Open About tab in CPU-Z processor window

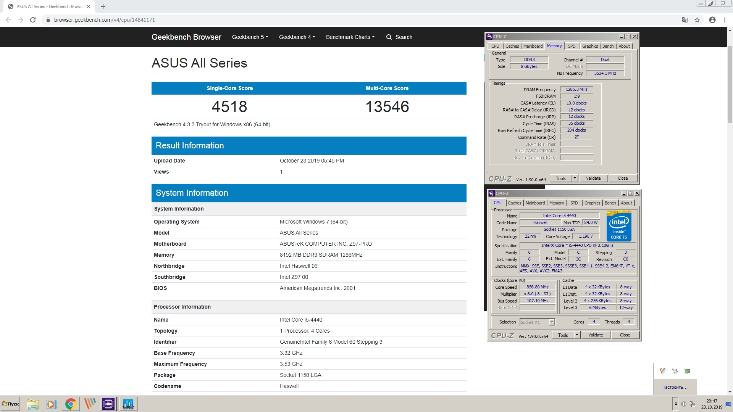(626, 203)
